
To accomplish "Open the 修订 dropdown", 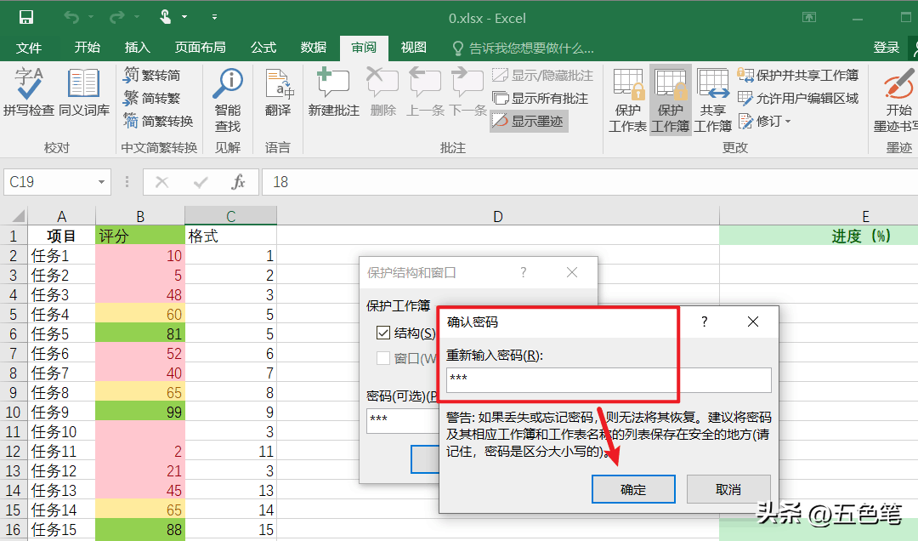I will [765, 121].
